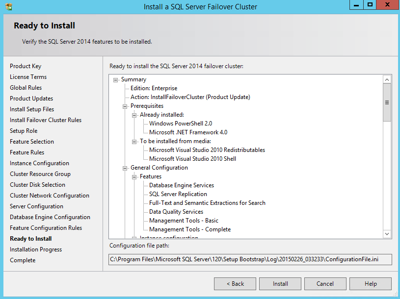Collapse the Already installed node
This screenshot has height=299, width=400.
click(134, 115)
